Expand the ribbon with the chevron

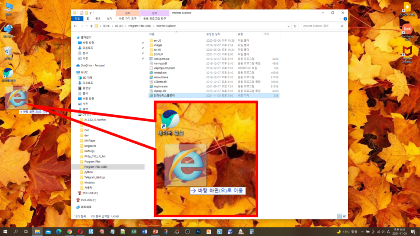tap(340, 19)
